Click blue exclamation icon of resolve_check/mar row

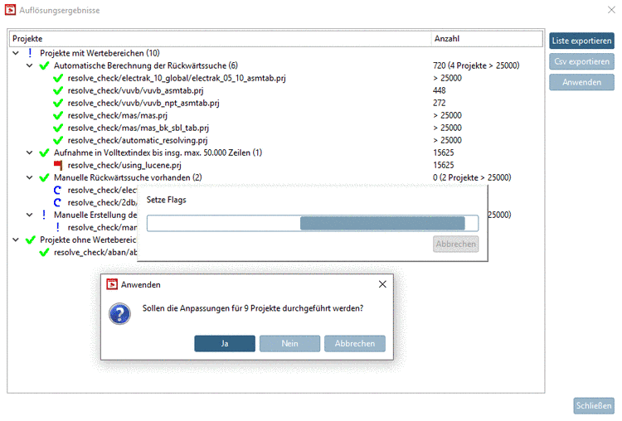58,227
